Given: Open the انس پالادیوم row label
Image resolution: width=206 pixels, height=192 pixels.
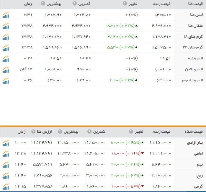Looking at the screenshot, I should point(192,80).
